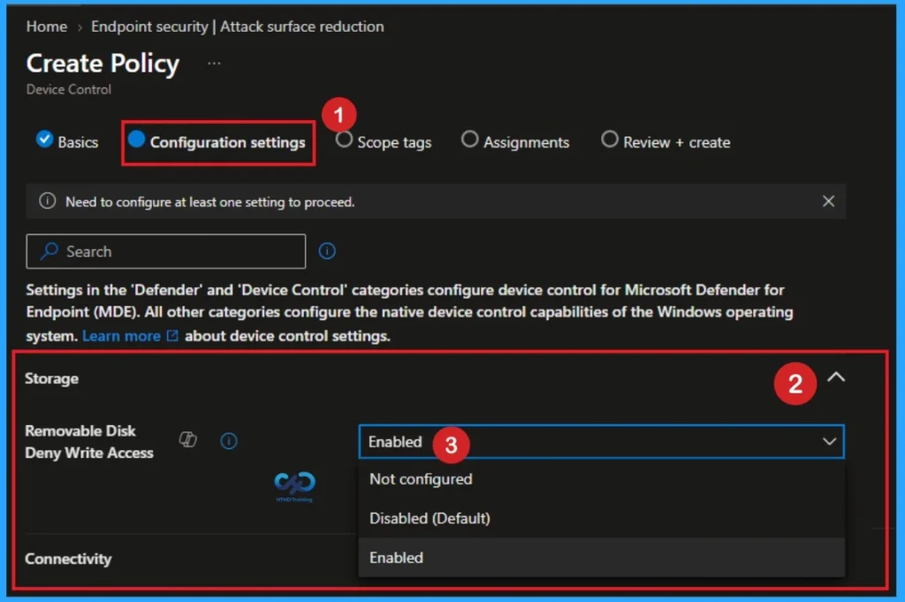Choose Not configured option

(601, 479)
